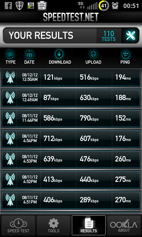This screenshot has height=237, width=142.
Task: Tap the 110 Tests counter
Action: pyautogui.click(x=109, y=36)
